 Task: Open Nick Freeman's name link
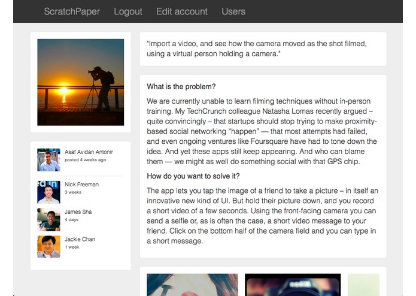click(82, 185)
